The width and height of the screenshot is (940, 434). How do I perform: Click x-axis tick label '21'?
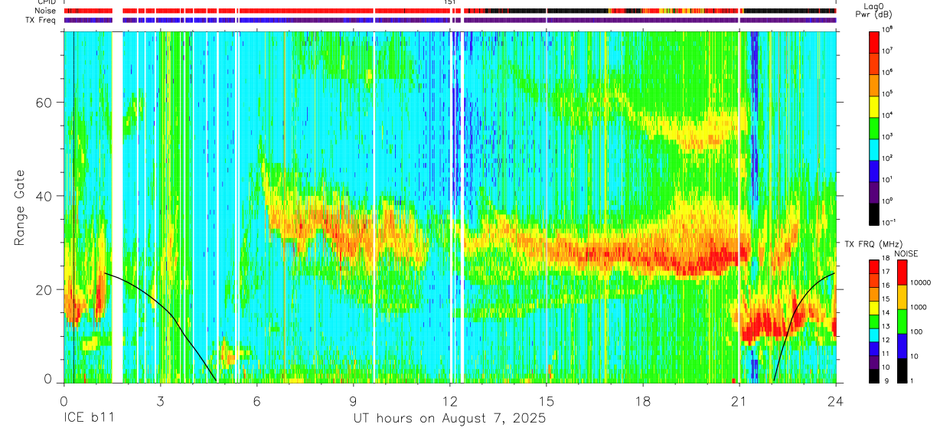point(739,400)
